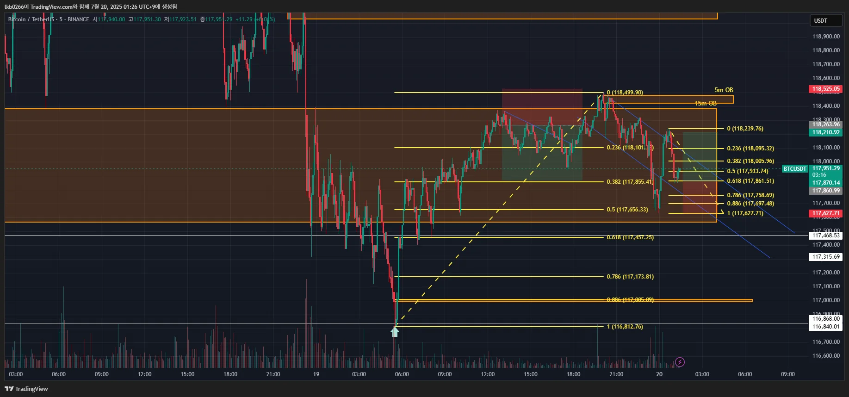
Task: Click the red 118,525.05 price tag
Action: pos(826,89)
